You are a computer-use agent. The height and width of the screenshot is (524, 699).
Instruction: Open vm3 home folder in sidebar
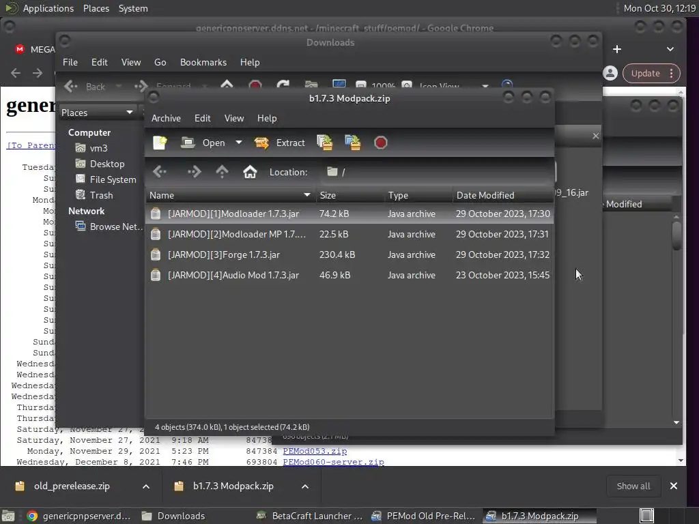pyautogui.click(x=92, y=148)
